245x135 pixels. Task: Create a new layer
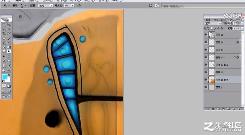pos(234,109)
